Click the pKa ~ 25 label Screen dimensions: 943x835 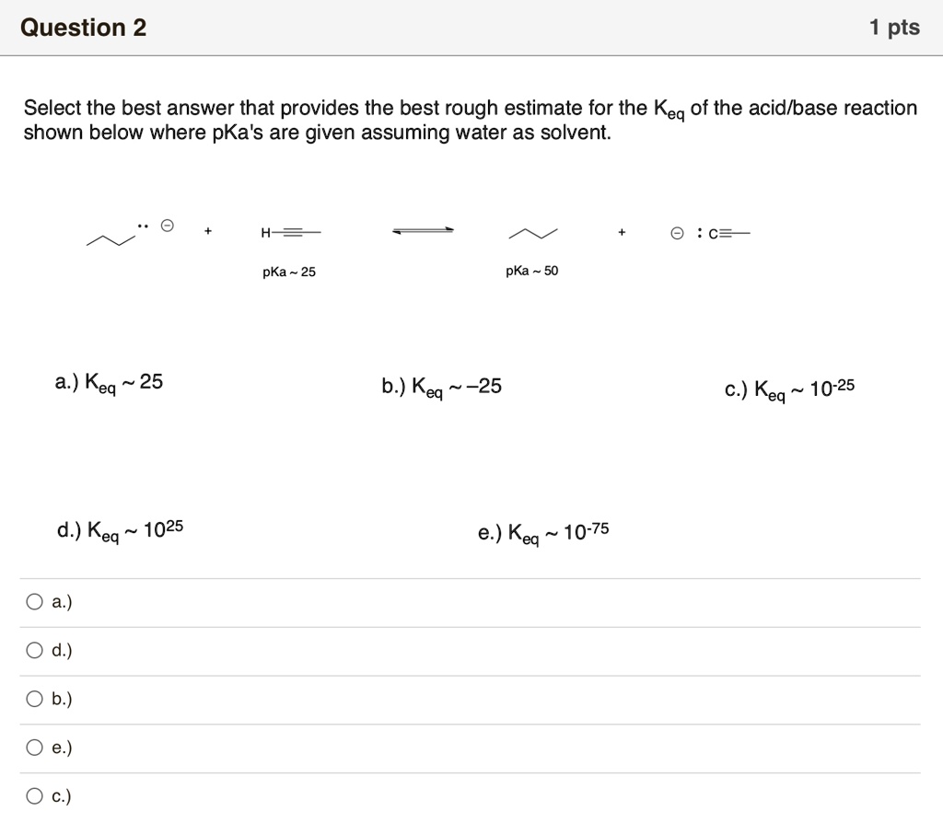[x=286, y=271]
